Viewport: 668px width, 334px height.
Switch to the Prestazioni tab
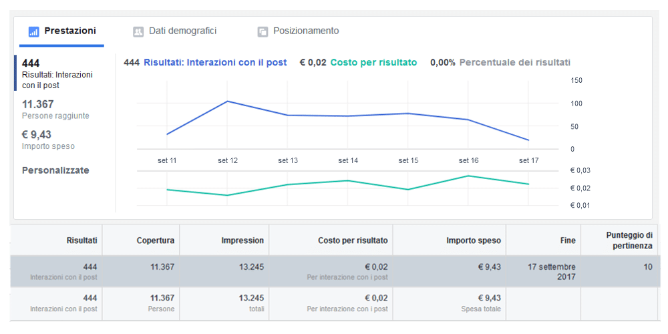click(x=61, y=31)
